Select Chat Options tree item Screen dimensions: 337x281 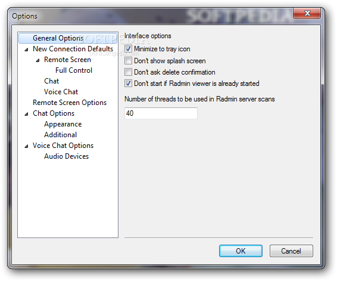54,113
